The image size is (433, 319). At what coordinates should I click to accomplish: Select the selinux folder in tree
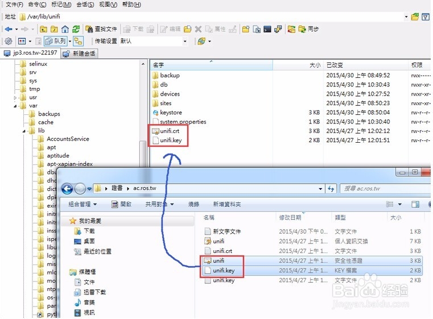[x=38, y=64]
